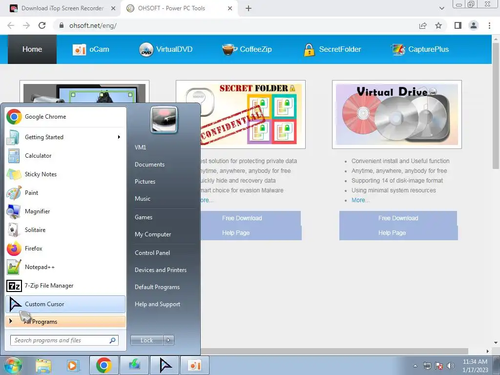Image resolution: width=500 pixels, height=375 pixels.
Task: Open shutdown options arrow beside Lock
Action: pyautogui.click(x=168, y=340)
